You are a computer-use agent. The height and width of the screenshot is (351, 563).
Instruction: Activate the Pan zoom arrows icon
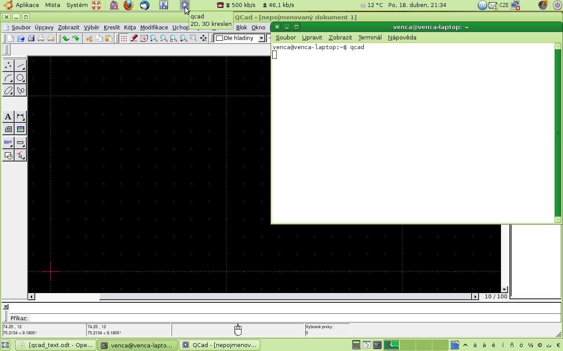203,38
